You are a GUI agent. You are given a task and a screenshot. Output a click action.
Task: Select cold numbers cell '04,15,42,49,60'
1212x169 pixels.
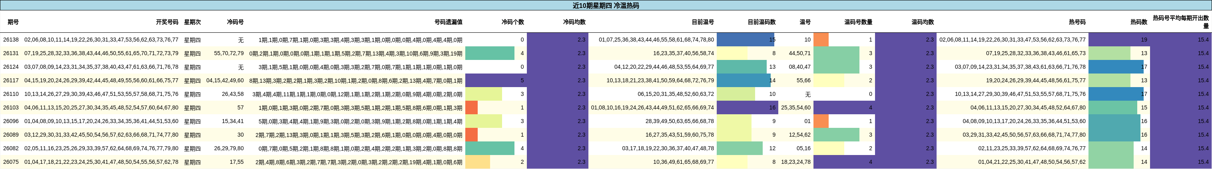pos(225,80)
